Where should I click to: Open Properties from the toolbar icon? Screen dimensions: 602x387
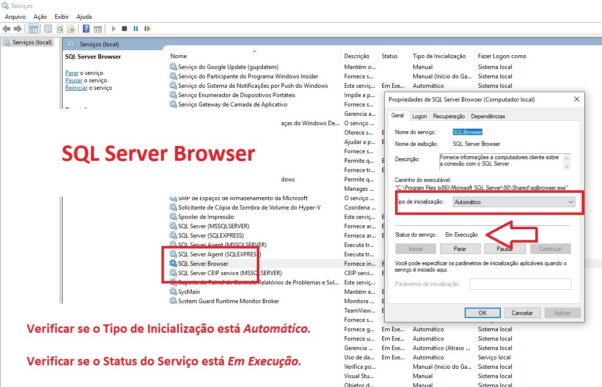[48, 29]
